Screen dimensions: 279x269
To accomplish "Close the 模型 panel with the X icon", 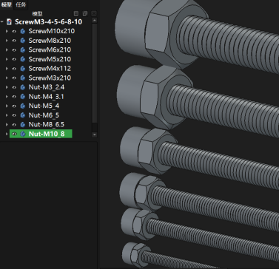I will [x=94, y=13].
